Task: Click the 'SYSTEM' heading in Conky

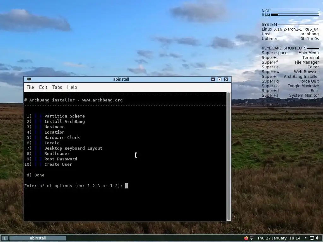Action: coord(269,25)
